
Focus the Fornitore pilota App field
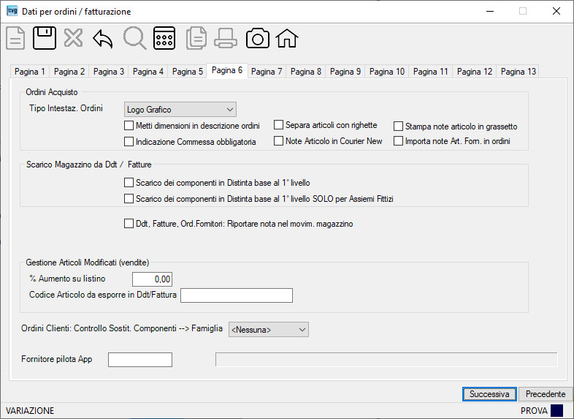click(140, 360)
